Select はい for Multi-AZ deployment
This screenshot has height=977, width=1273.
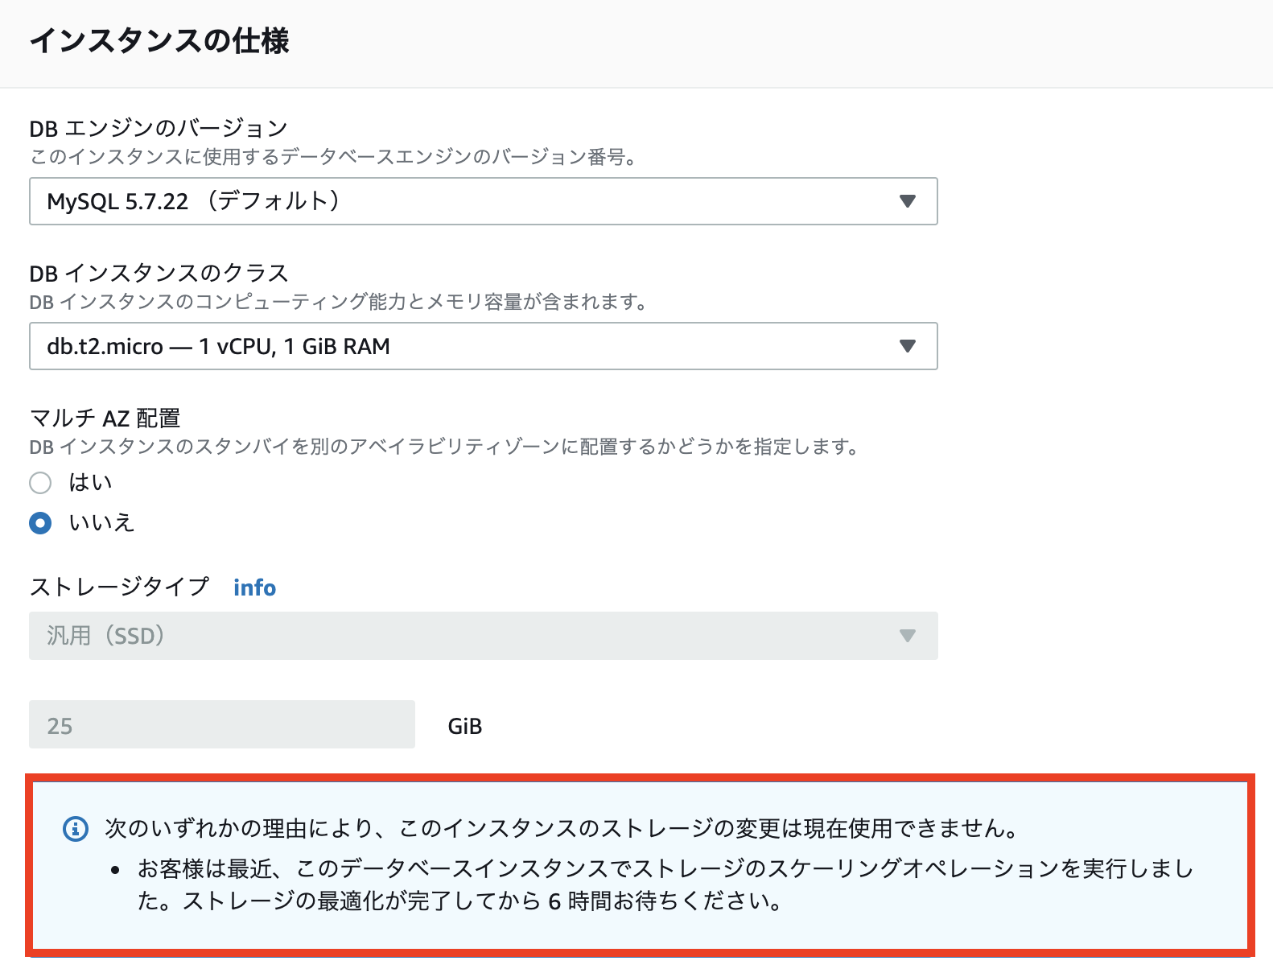(x=40, y=483)
